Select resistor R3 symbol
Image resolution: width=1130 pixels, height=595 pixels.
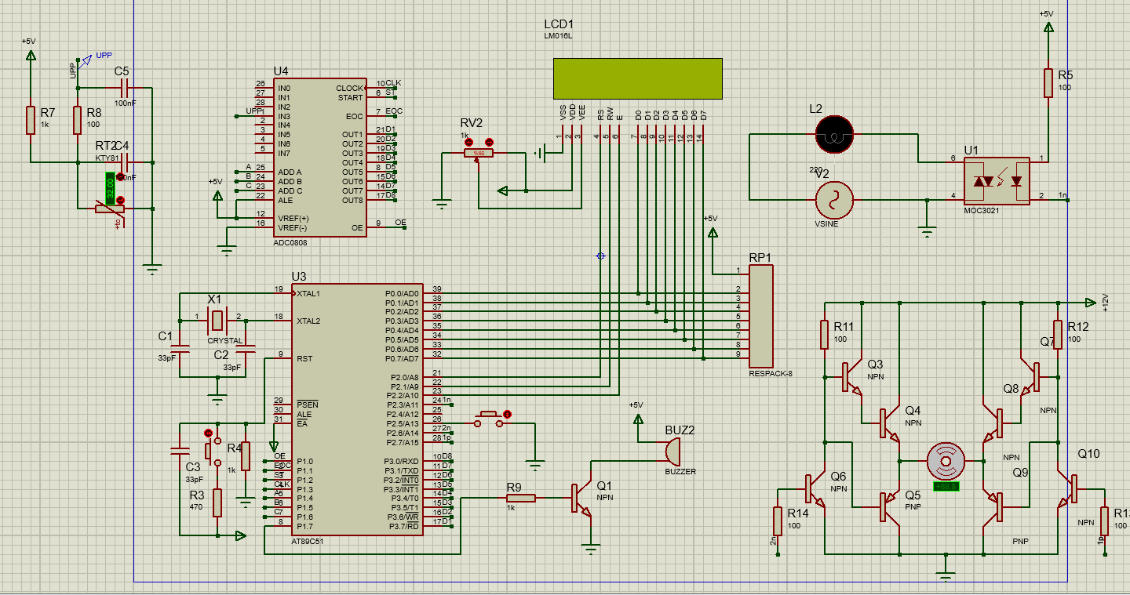217,502
